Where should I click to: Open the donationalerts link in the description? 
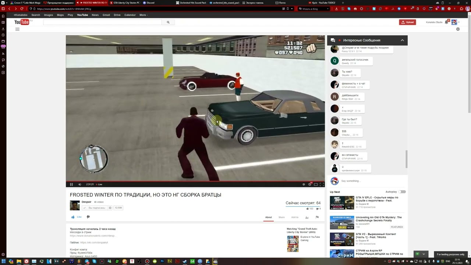[x=92, y=236]
